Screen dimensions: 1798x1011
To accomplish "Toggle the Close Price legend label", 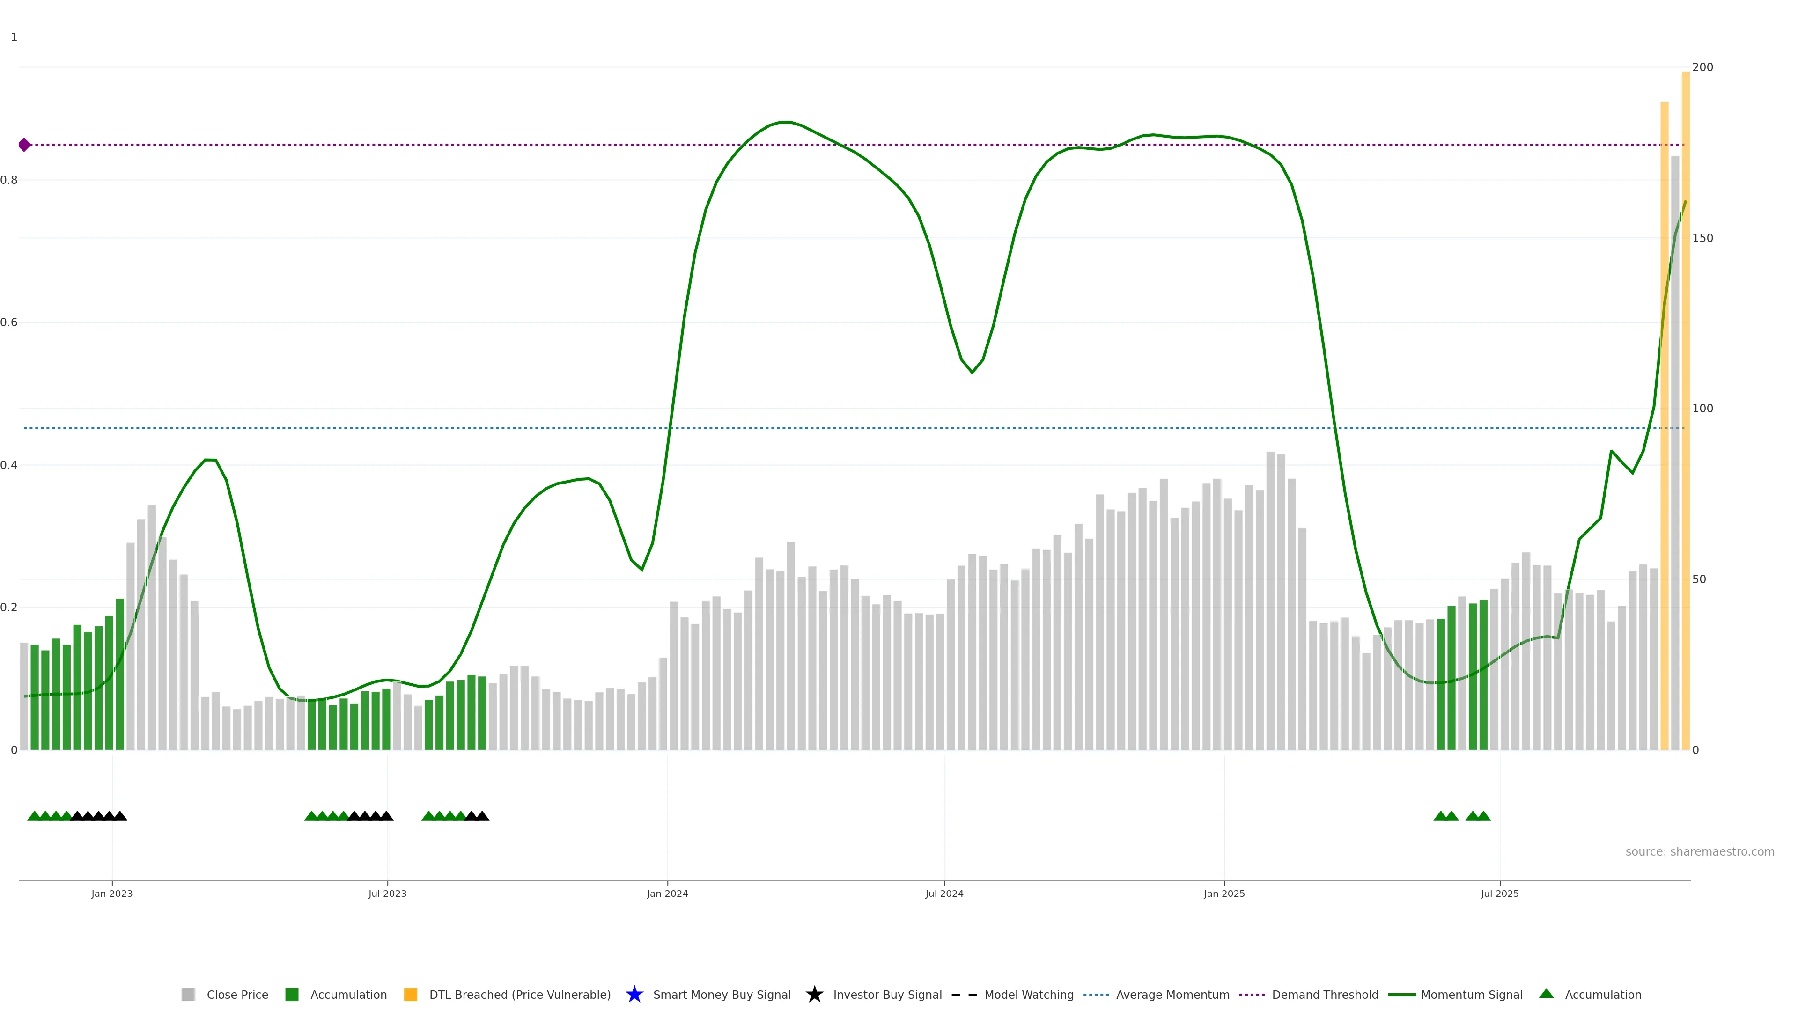I will 237,994.
